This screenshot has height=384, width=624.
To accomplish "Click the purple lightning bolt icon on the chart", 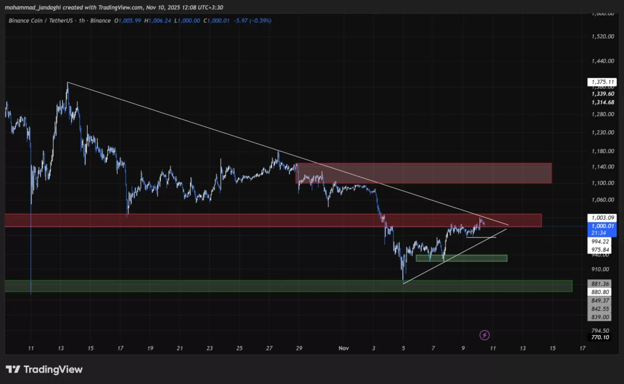I will click(484, 335).
